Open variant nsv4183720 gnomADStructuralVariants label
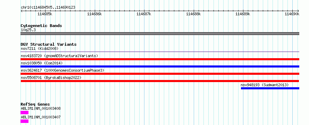This screenshot has height=125, width=309. click(x=59, y=56)
